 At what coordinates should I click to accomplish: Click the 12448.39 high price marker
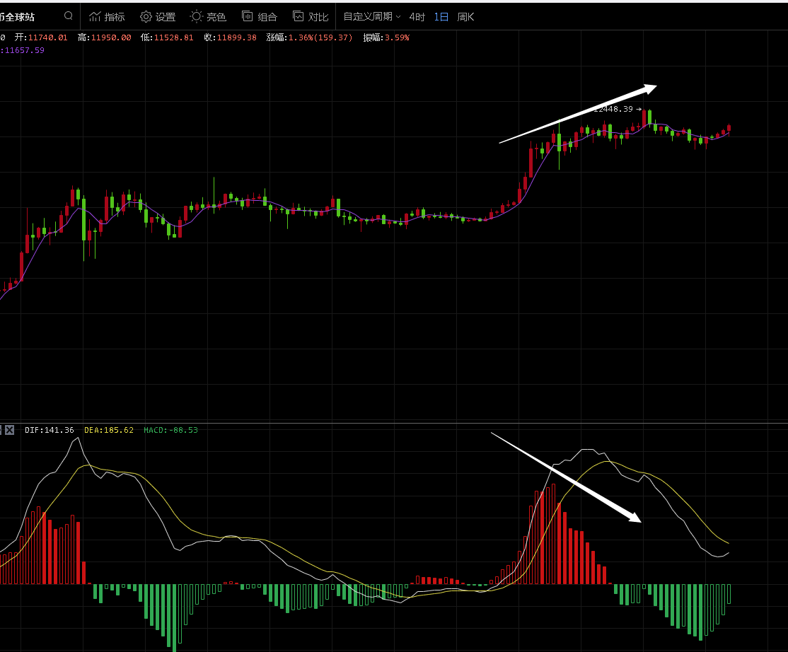[614, 109]
